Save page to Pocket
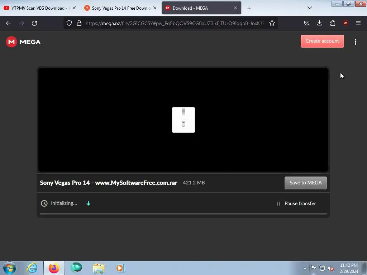This screenshot has width=367, height=275. pyautogui.click(x=307, y=23)
